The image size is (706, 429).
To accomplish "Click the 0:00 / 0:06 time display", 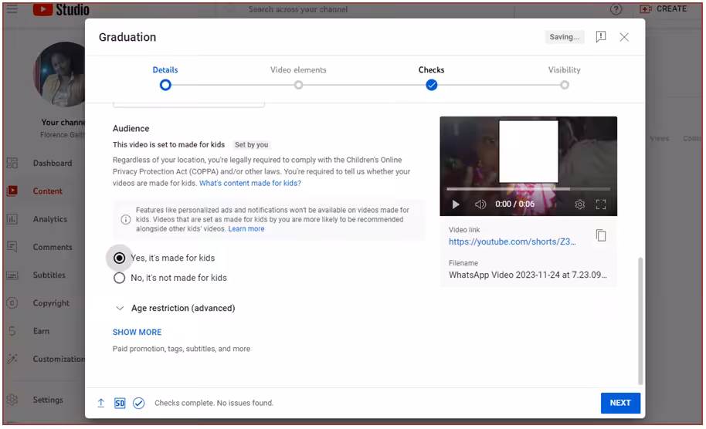I will [514, 204].
